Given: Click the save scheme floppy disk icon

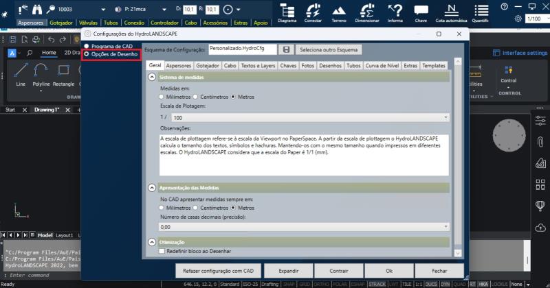Looking at the screenshot, I should coord(287,50).
